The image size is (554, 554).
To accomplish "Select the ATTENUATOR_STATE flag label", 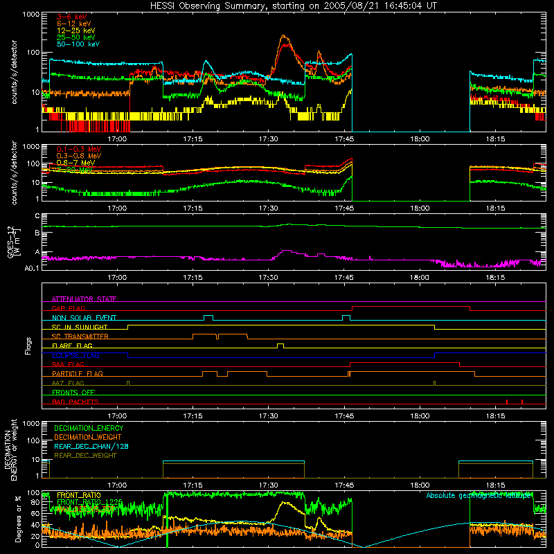I will tap(84, 299).
